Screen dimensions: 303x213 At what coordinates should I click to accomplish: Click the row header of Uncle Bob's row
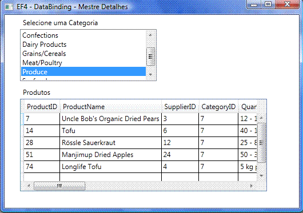tap(22, 119)
